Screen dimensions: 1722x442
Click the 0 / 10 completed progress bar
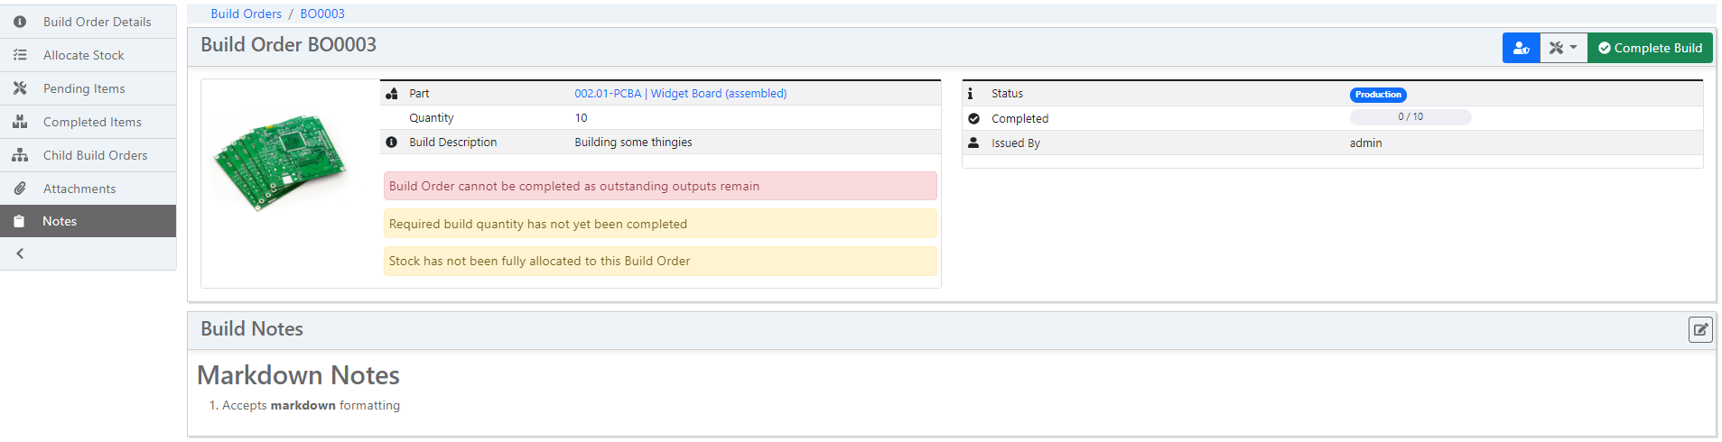[1410, 117]
